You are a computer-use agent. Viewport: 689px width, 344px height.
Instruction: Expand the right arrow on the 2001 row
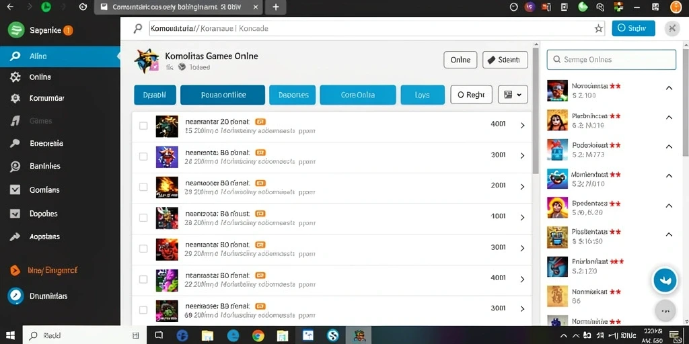point(522,187)
